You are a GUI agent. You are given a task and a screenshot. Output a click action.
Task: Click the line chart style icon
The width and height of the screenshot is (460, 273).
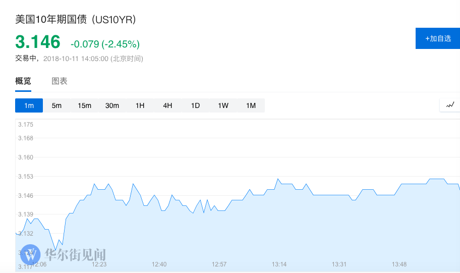pyautogui.click(x=450, y=105)
